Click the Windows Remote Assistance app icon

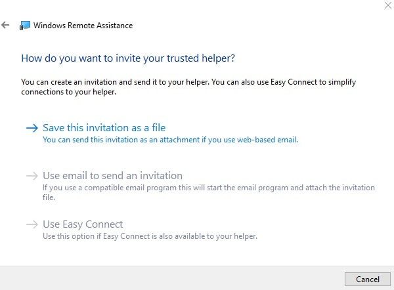25,26
